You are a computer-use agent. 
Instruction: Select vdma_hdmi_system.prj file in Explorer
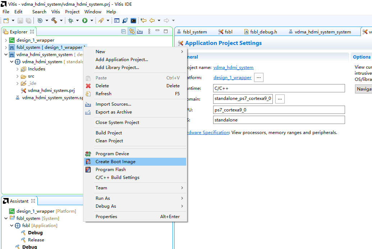pyautogui.click(x=48, y=91)
